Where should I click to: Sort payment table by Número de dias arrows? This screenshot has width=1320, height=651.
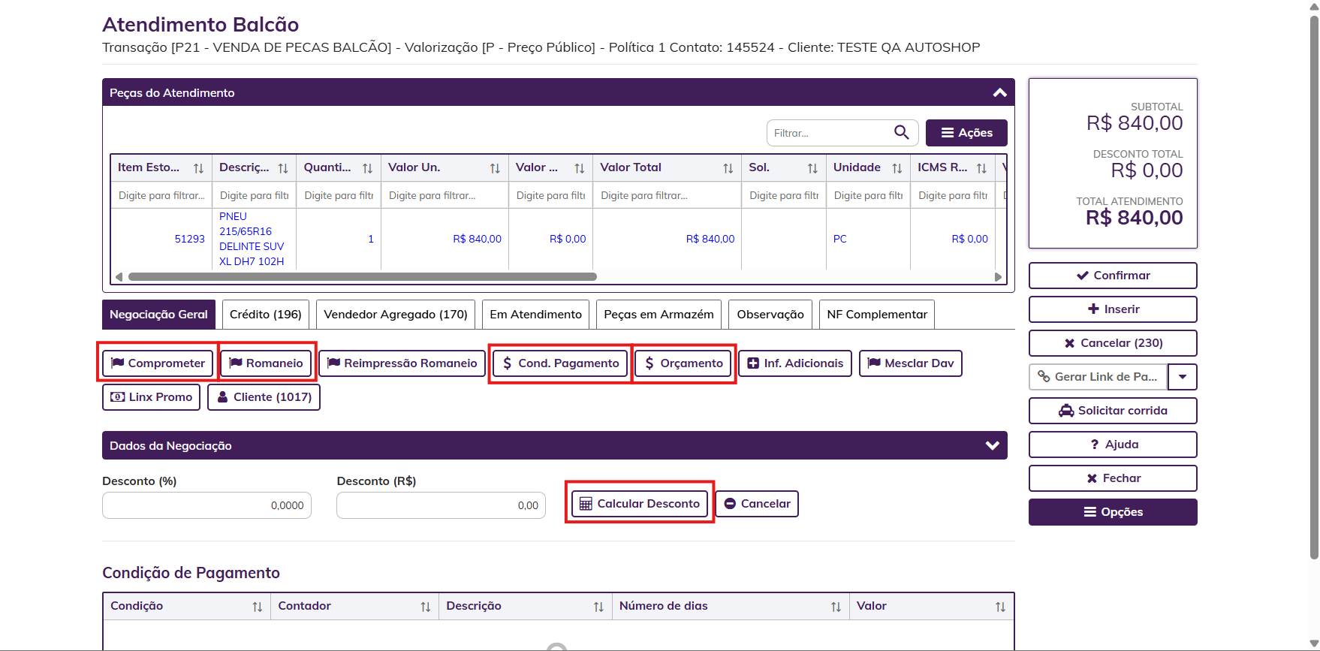(x=836, y=607)
